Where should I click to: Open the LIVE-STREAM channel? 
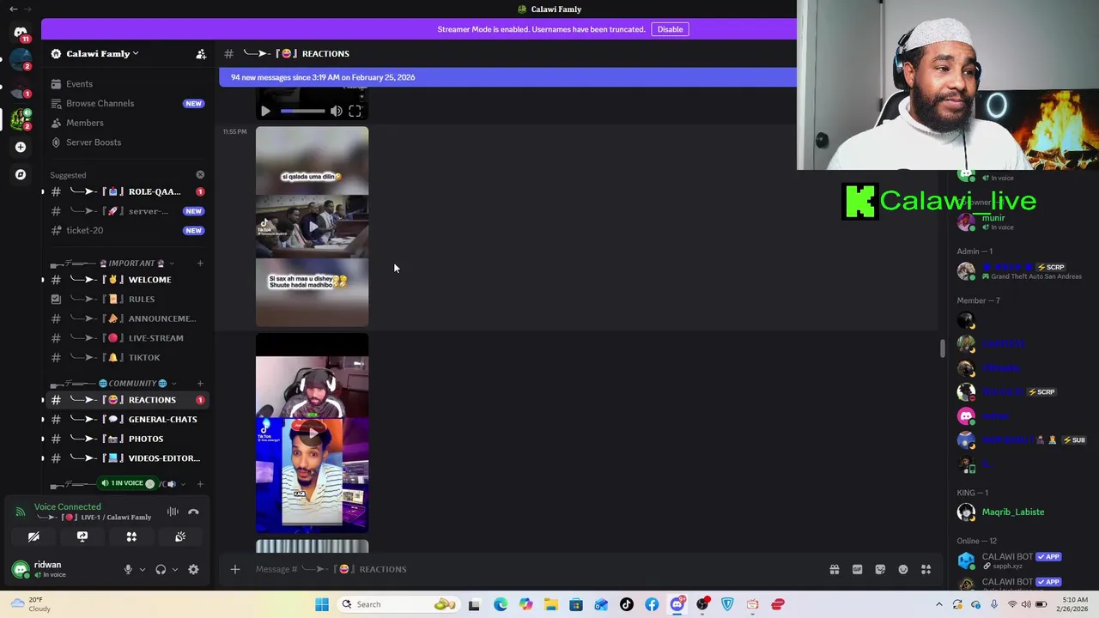(127, 338)
